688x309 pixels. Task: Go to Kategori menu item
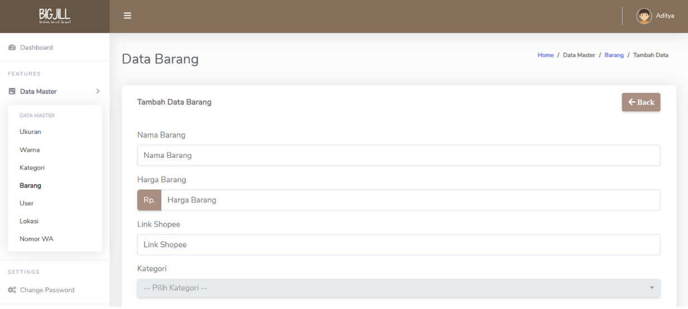32,167
